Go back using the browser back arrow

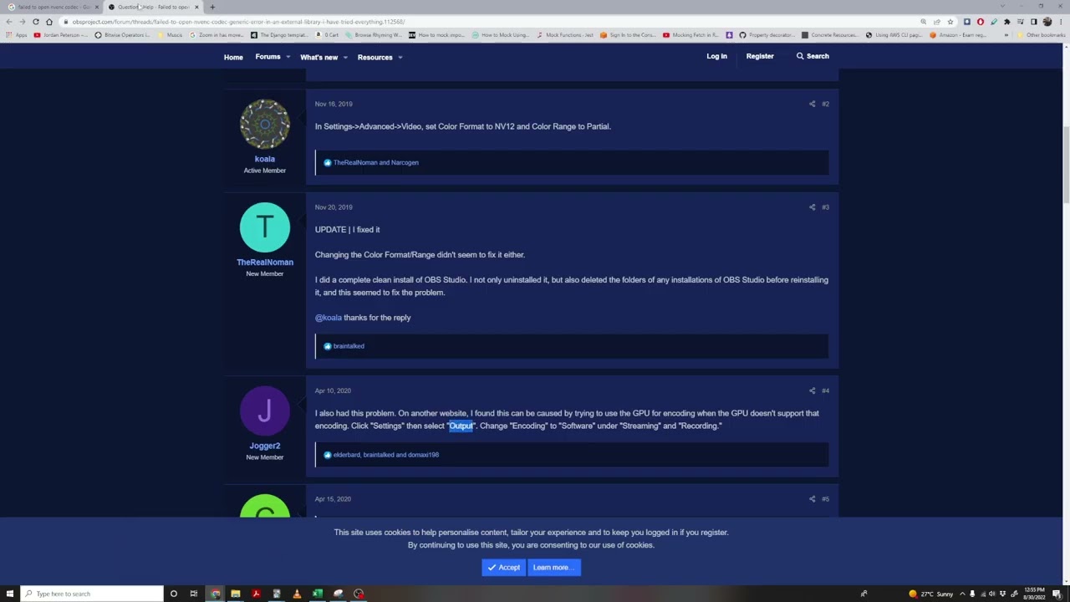pyautogui.click(x=9, y=22)
